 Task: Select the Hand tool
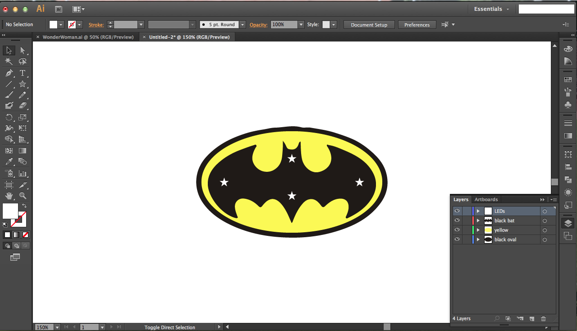point(9,196)
